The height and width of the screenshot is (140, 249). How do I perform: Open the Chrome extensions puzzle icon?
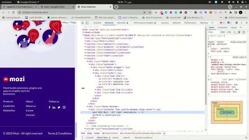click(x=230, y=12)
